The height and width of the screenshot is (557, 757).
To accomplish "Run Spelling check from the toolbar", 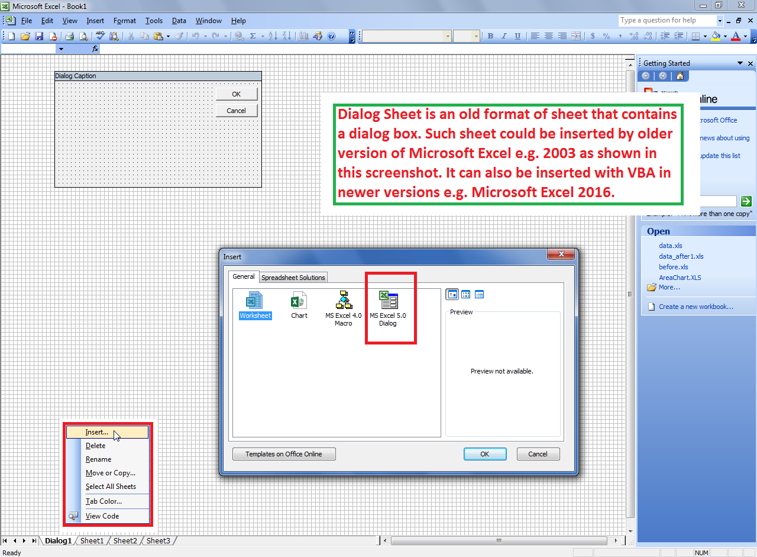I will pos(100,36).
